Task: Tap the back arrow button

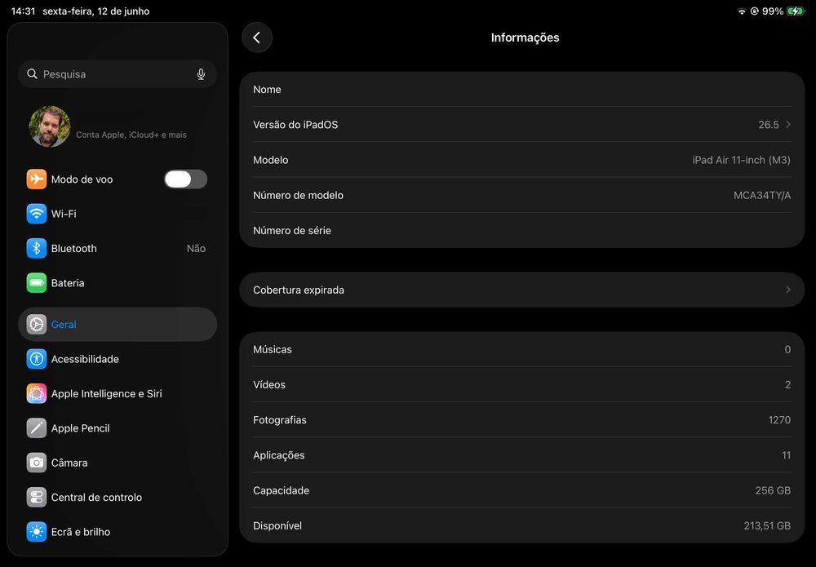Action: coord(257,38)
